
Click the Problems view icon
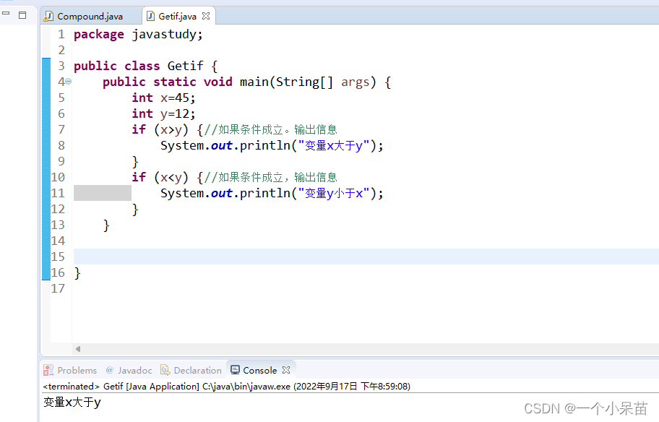(48, 370)
